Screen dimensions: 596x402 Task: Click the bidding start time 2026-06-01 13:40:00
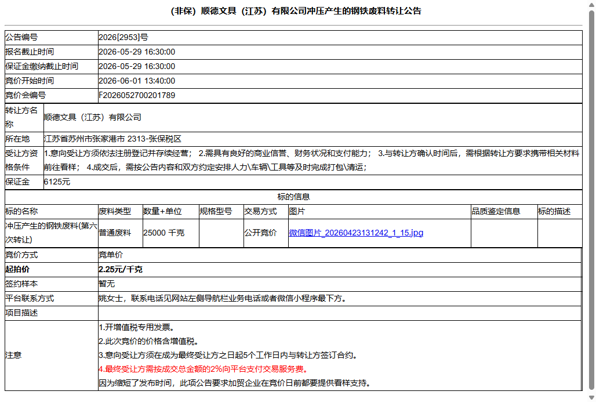point(137,81)
